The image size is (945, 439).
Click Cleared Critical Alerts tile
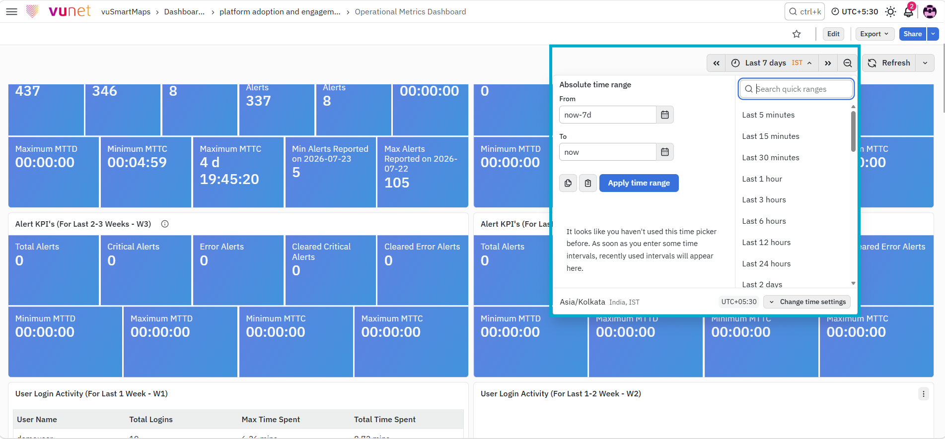[x=330, y=270]
